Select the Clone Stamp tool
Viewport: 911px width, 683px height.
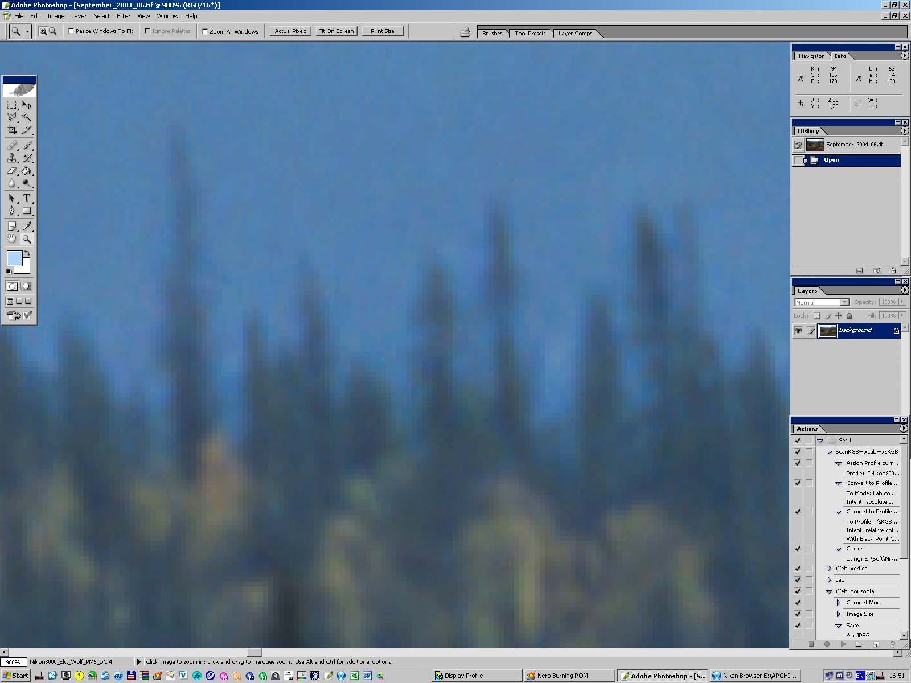click(x=12, y=158)
